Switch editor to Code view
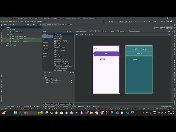The image size is (176, 132). tap(156, 28)
